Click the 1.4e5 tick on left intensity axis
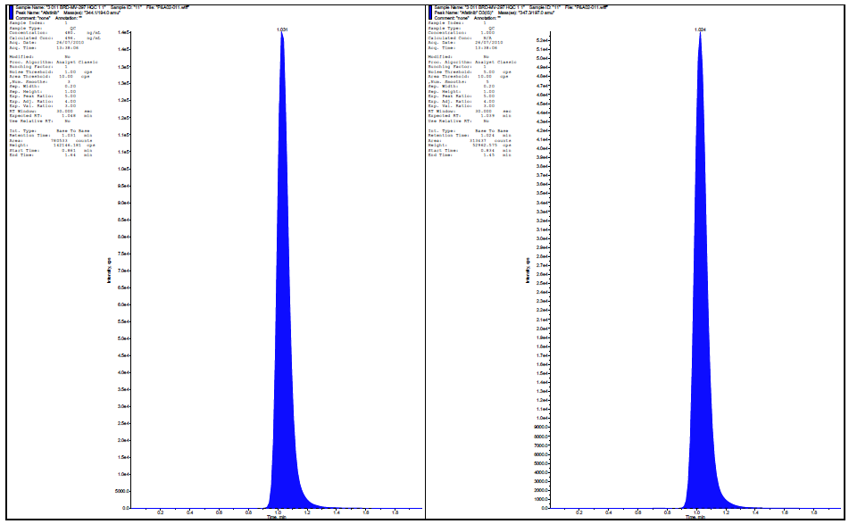This screenshot has height=524, width=849. (123, 32)
